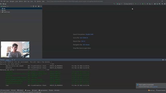Open the terminal sessions dropdown arrow
Viewport: 166px width, 93px height.
click(x=15, y=60)
